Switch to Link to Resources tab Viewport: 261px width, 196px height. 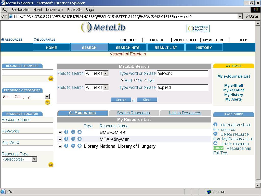(185, 113)
